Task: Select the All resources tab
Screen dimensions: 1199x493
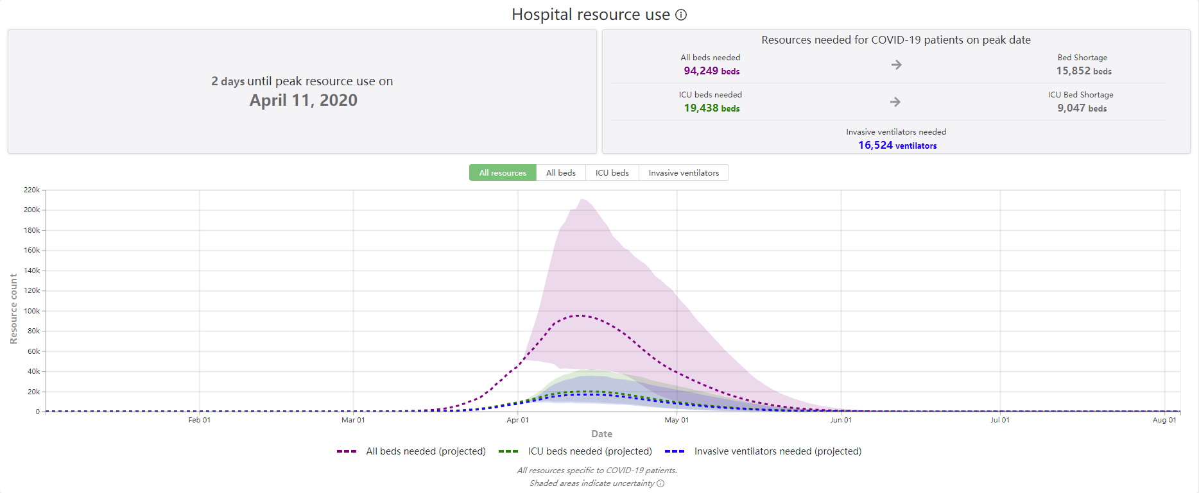Action: click(x=503, y=173)
